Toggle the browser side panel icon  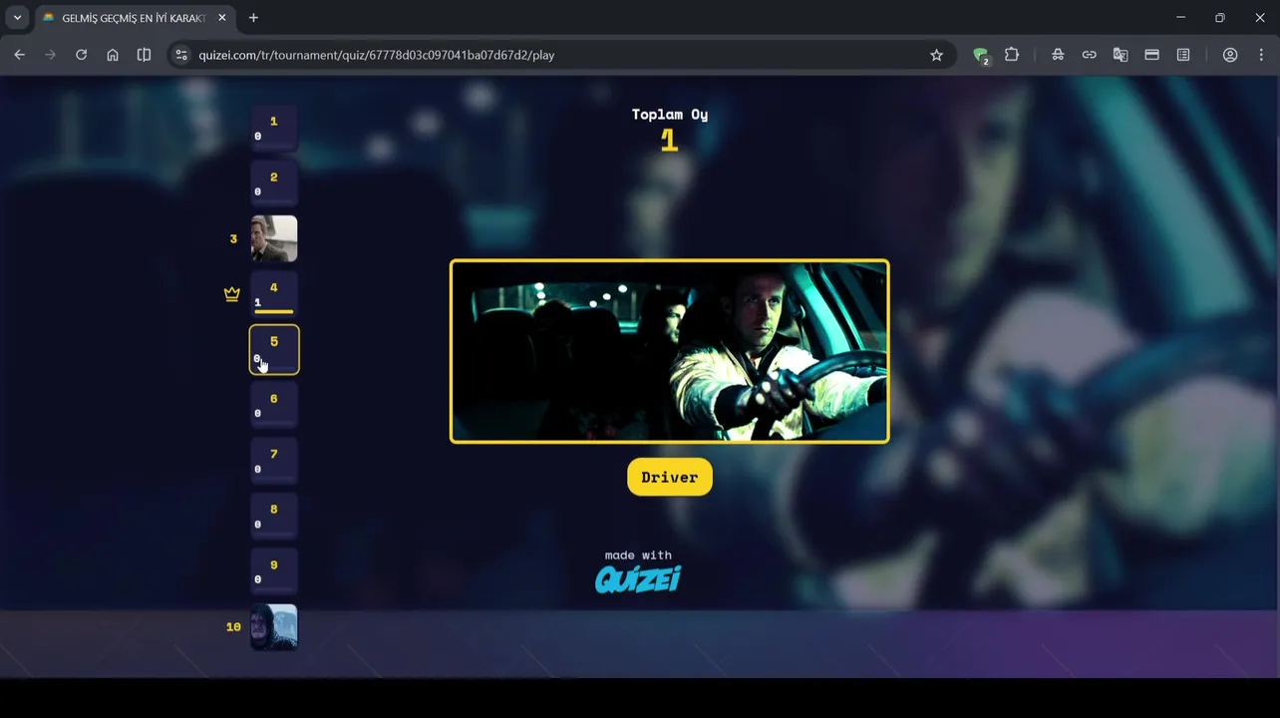(144, 55)
